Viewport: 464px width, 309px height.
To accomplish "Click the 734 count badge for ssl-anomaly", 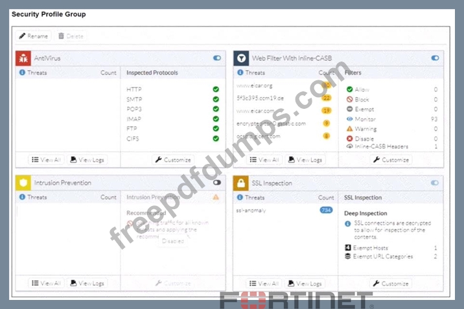I will 326,210.
